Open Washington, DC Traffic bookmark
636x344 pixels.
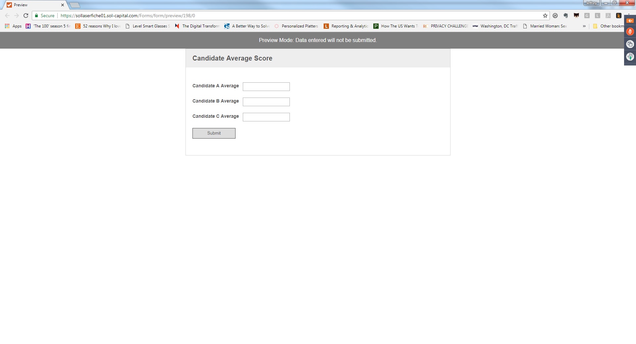click(x=496, y=26)
